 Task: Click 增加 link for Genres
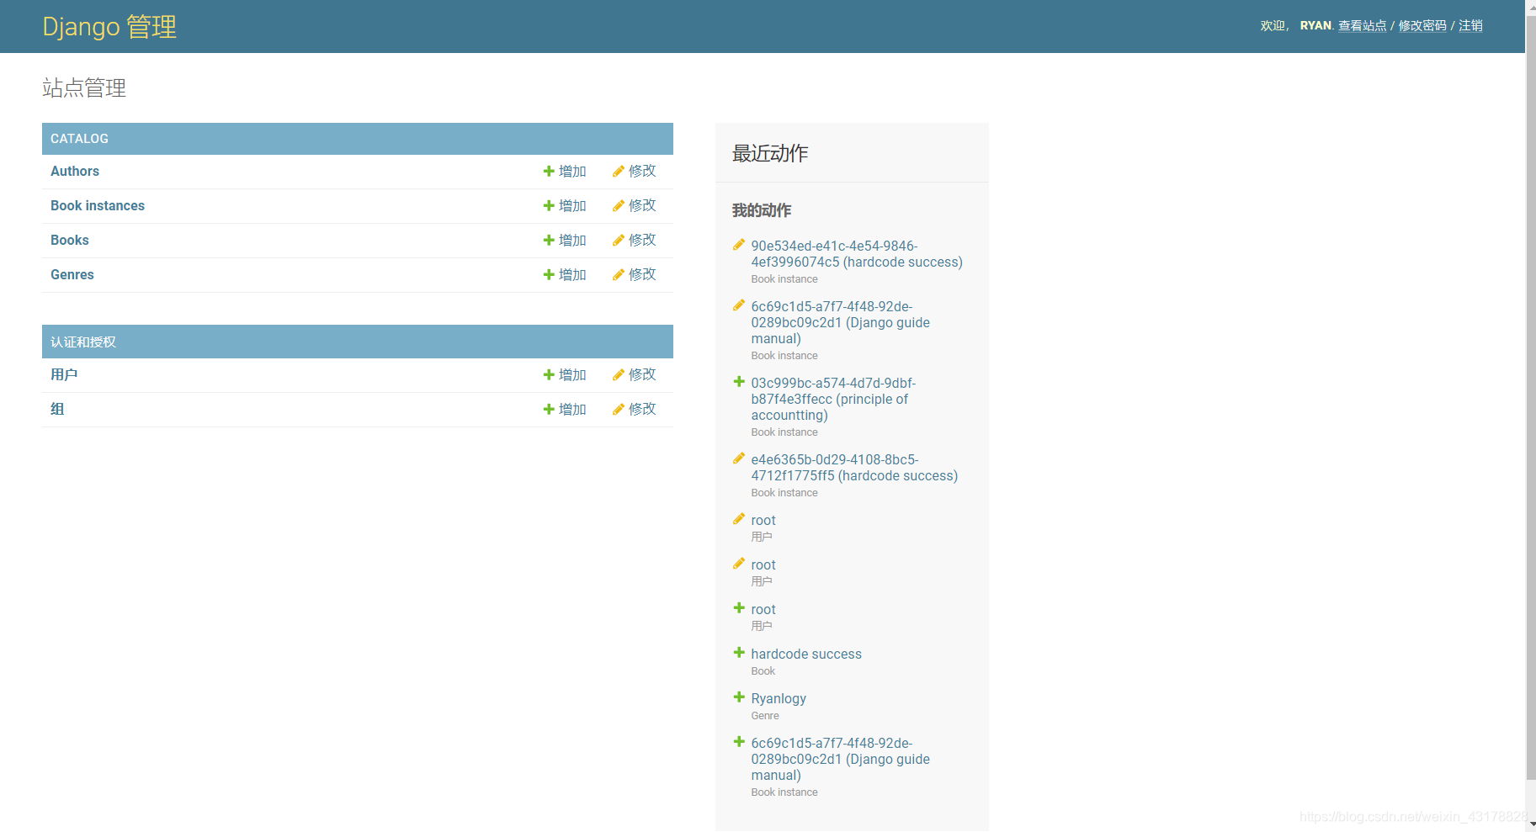(572, 274)
